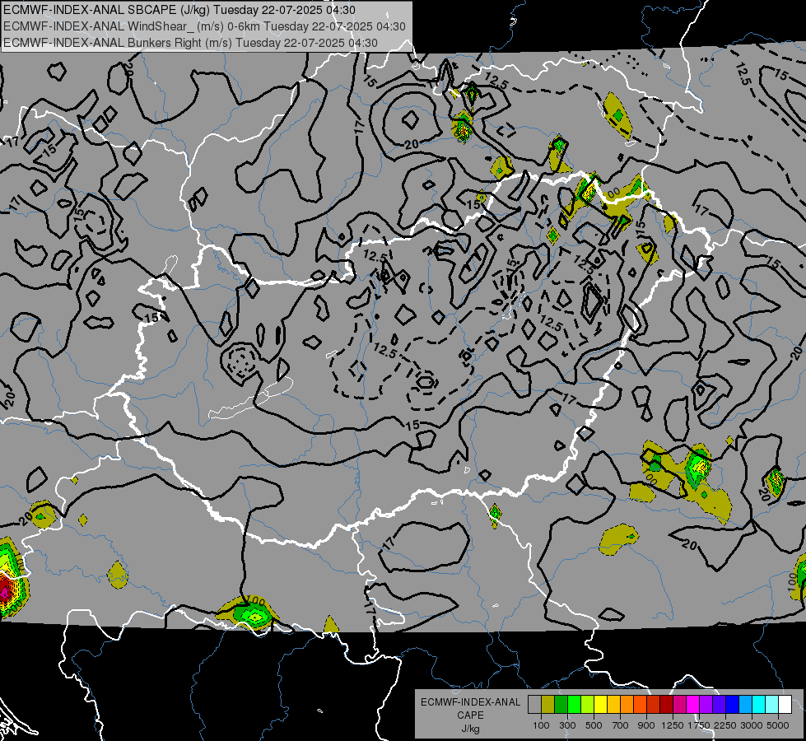Click the 500 tick label in legend
The image size is (806, 741).
(x=594, y=725)
